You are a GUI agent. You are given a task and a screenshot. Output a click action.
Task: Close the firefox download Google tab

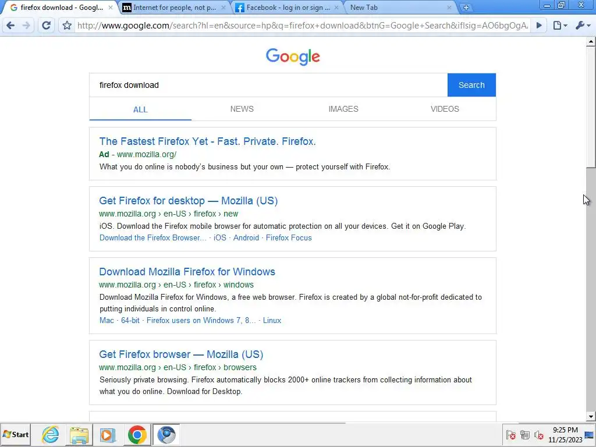point(111,8)
